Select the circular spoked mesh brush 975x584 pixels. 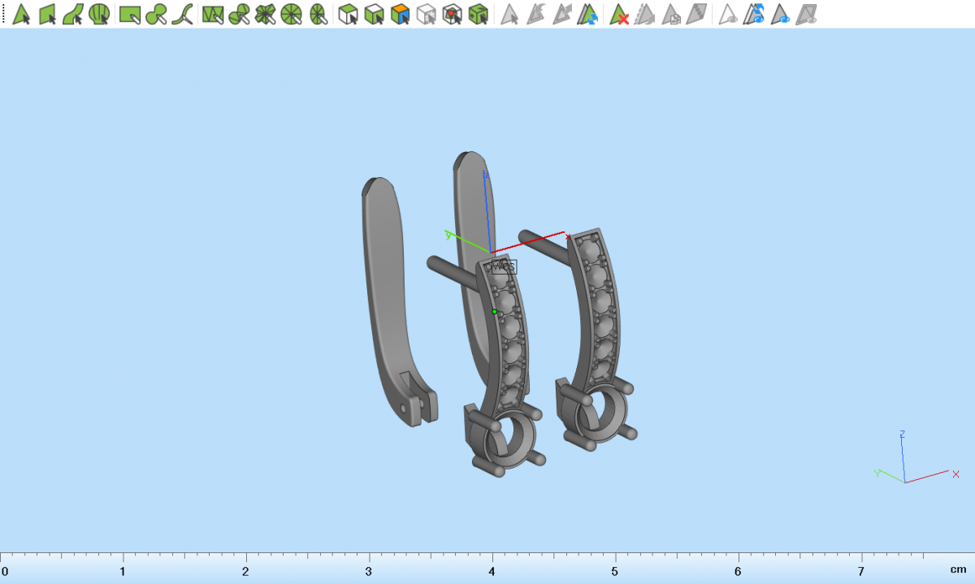click(292, 14)
